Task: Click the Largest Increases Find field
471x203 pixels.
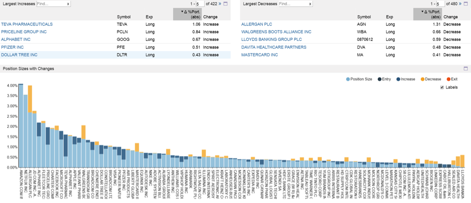Action: point(51,4)
